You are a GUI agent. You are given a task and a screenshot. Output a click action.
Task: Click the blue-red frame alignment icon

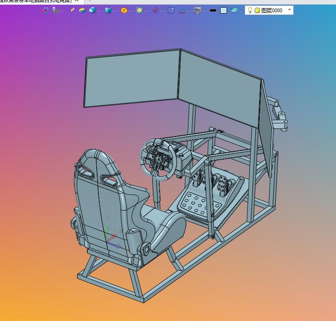[x=182, y=10]
